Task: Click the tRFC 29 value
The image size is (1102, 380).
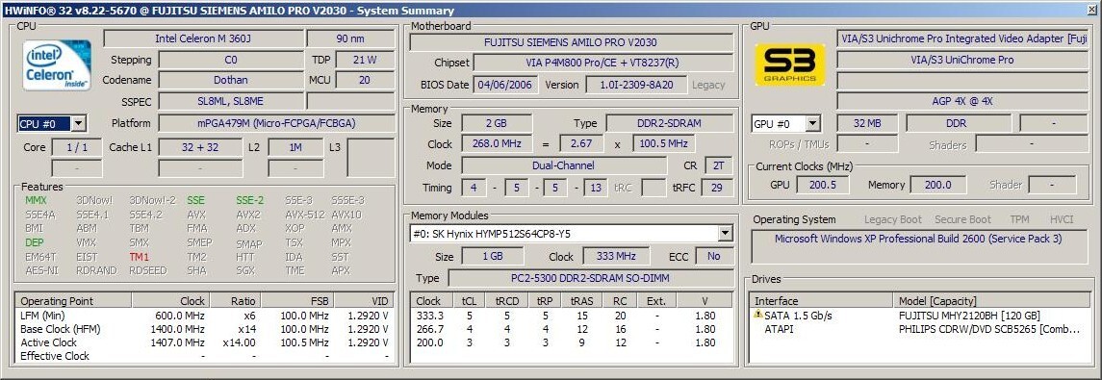Action: [x=717, y=188]
